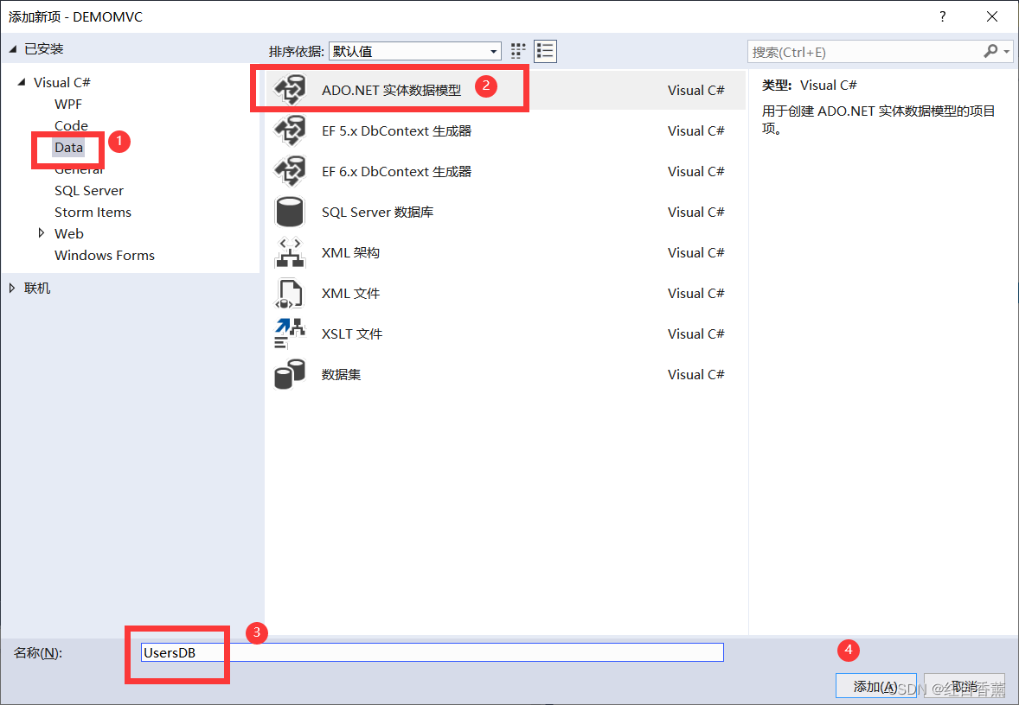Open the help question mark button
Viewport: 1019px width, 705px height.
coord(942,17)
